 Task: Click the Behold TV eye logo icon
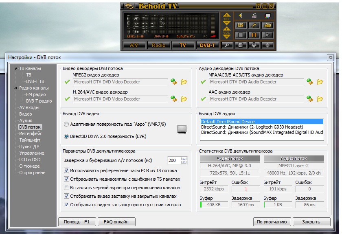(129, 6)
